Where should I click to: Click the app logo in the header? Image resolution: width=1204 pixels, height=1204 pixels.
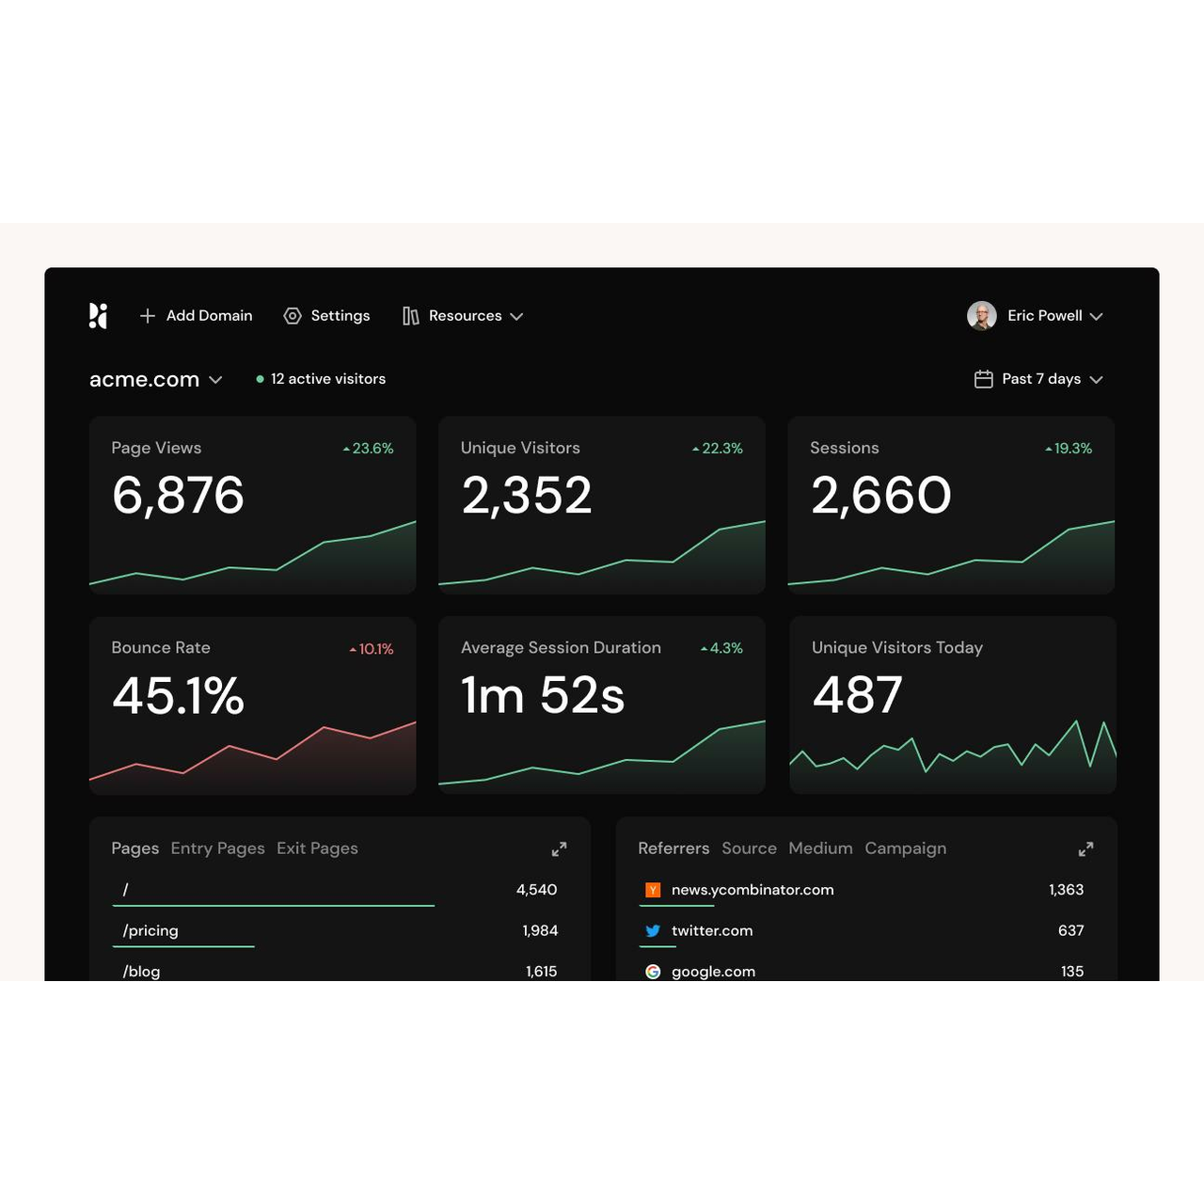click(98, 316)
